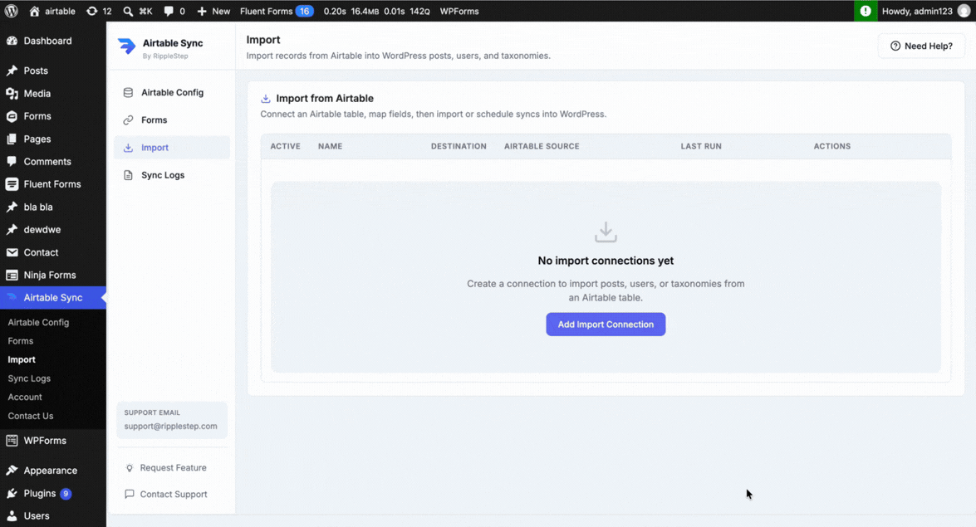Click the updates icon showing 12
Screen dimensions: 976x527
(91, 11)
